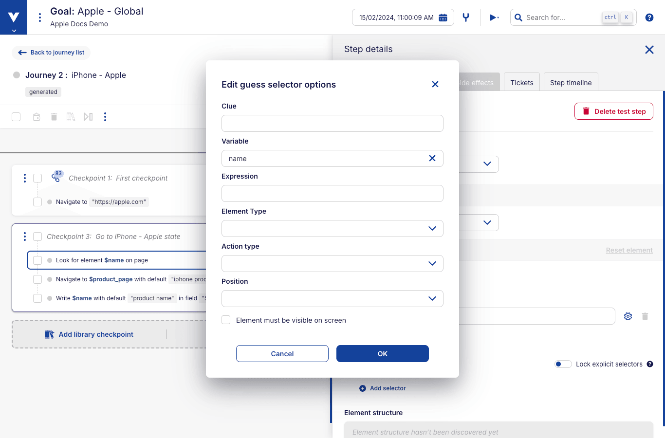The width and height of the screenshot is (665, 438).
Task: Switch to the Tickets tab
Action: coord(521,82)
